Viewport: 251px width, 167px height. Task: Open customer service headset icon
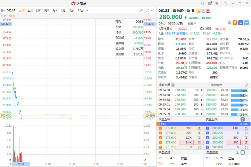tap(202, 3)
